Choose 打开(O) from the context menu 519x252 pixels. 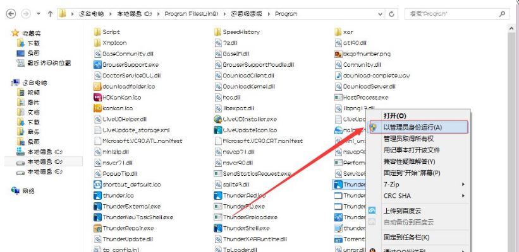click(x=418, y=116)
